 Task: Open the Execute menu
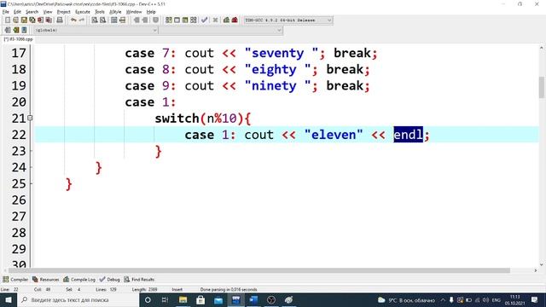(x=83, y=12)
